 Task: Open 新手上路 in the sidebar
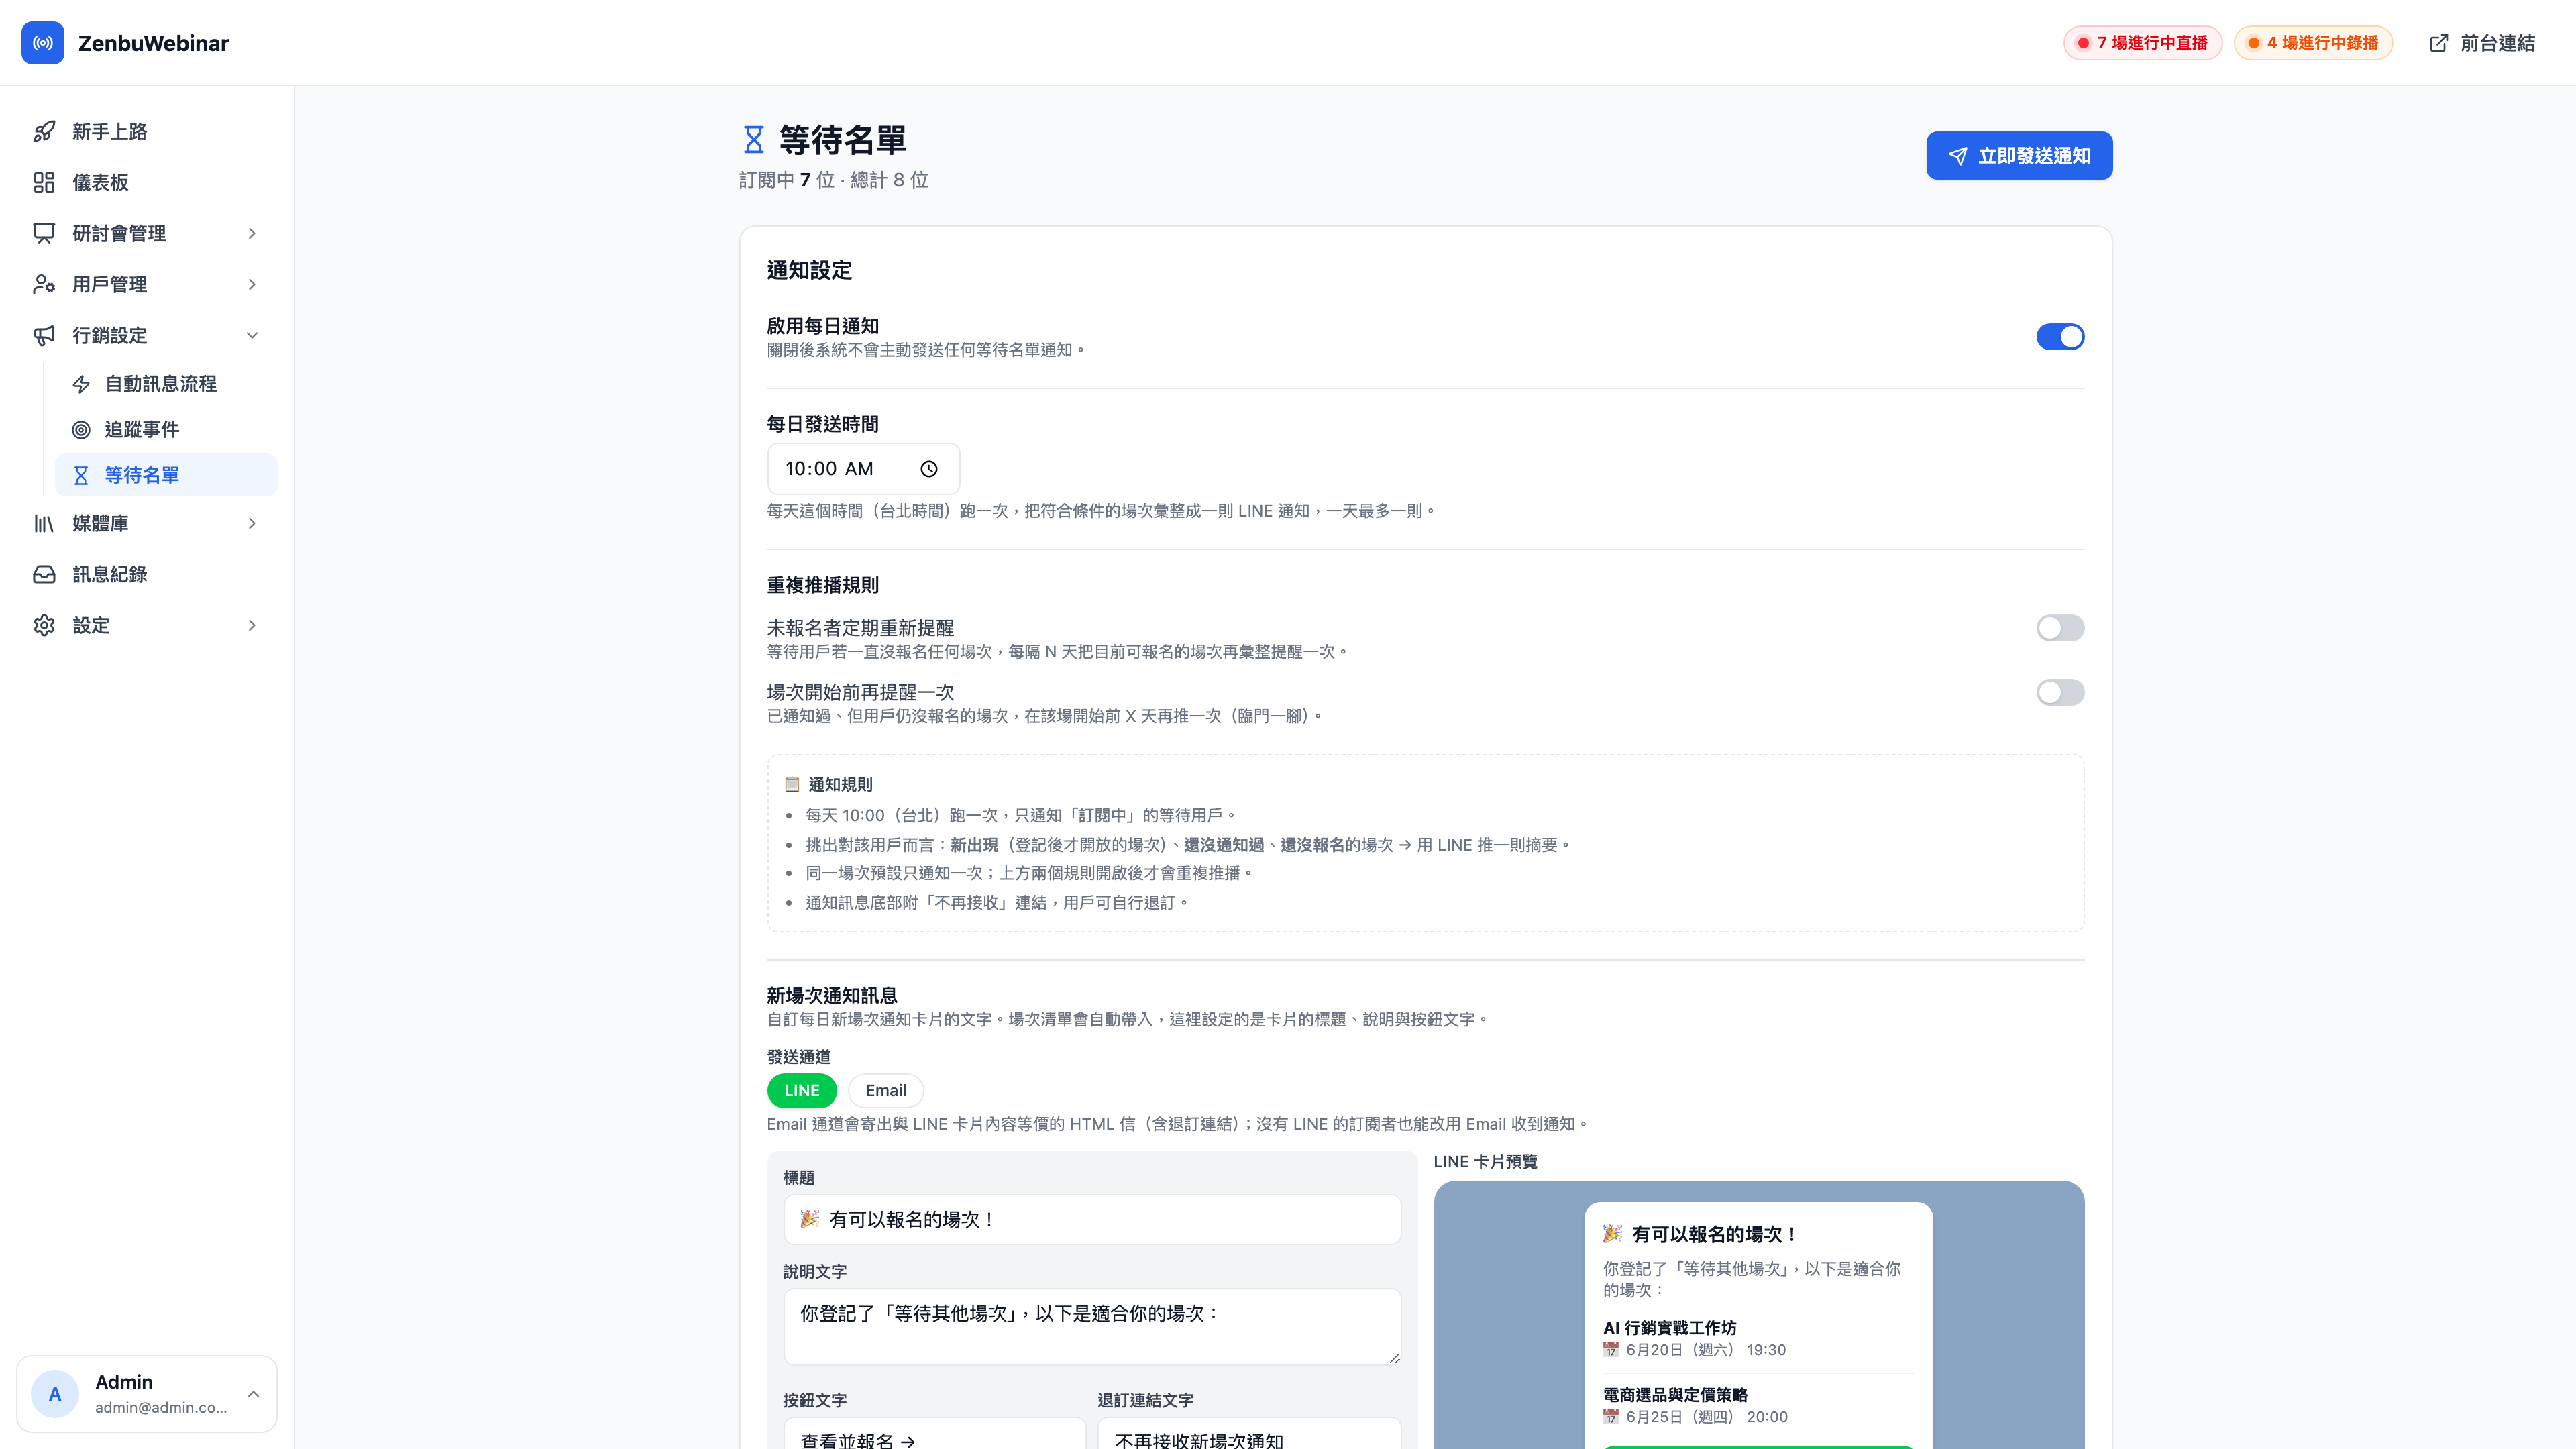(x=147, y=131)
